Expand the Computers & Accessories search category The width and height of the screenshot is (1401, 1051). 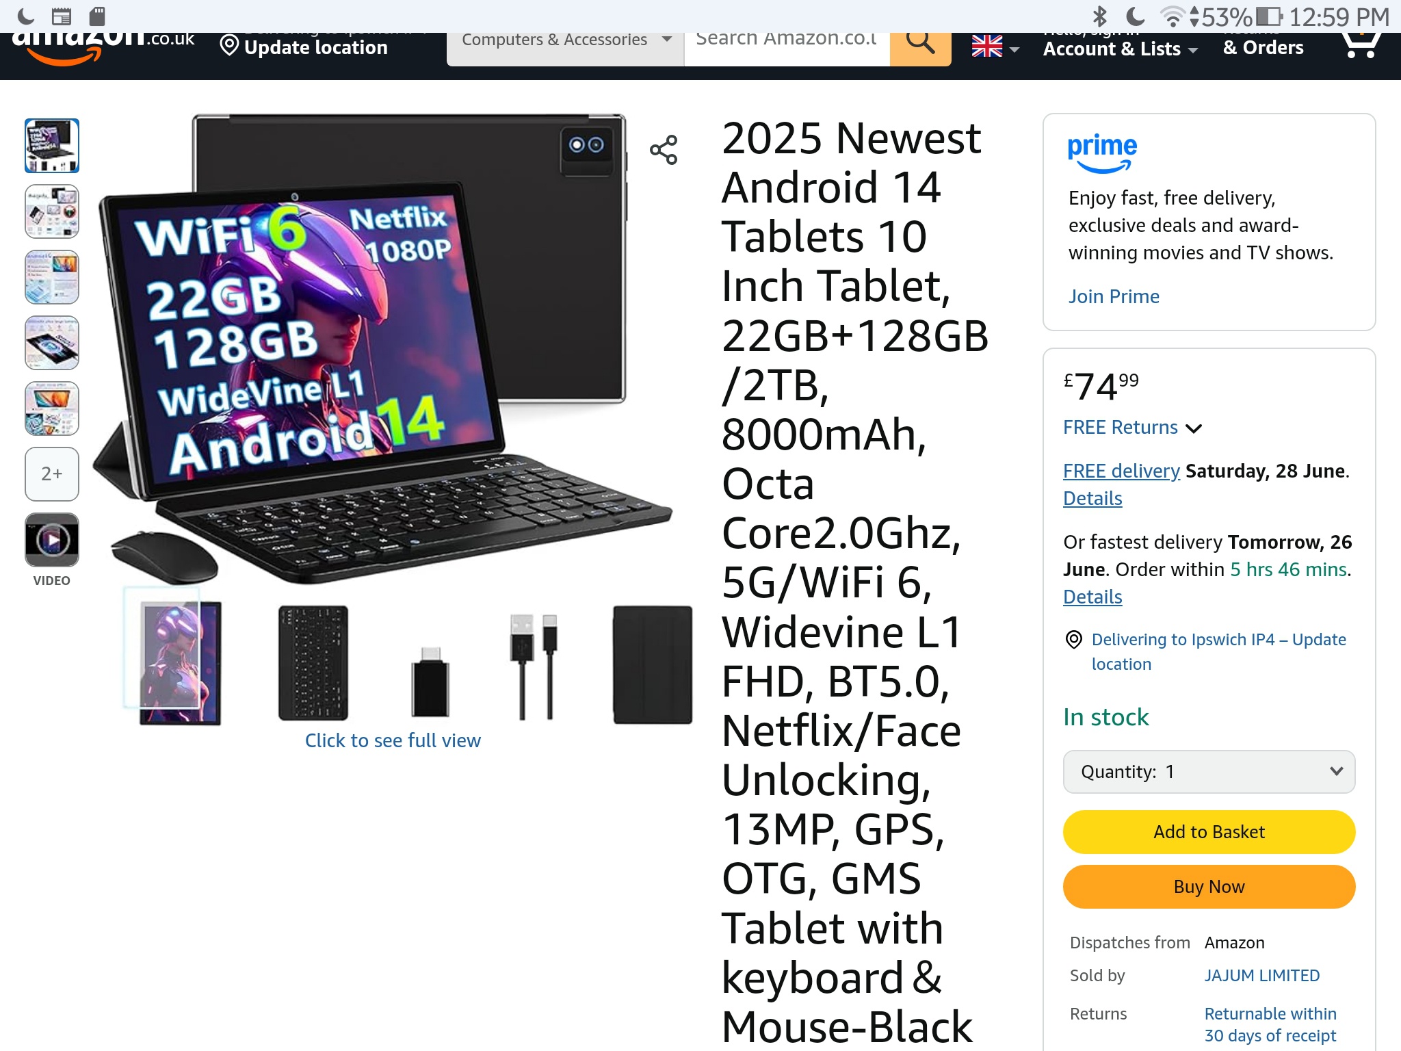[x=565, y=48]
